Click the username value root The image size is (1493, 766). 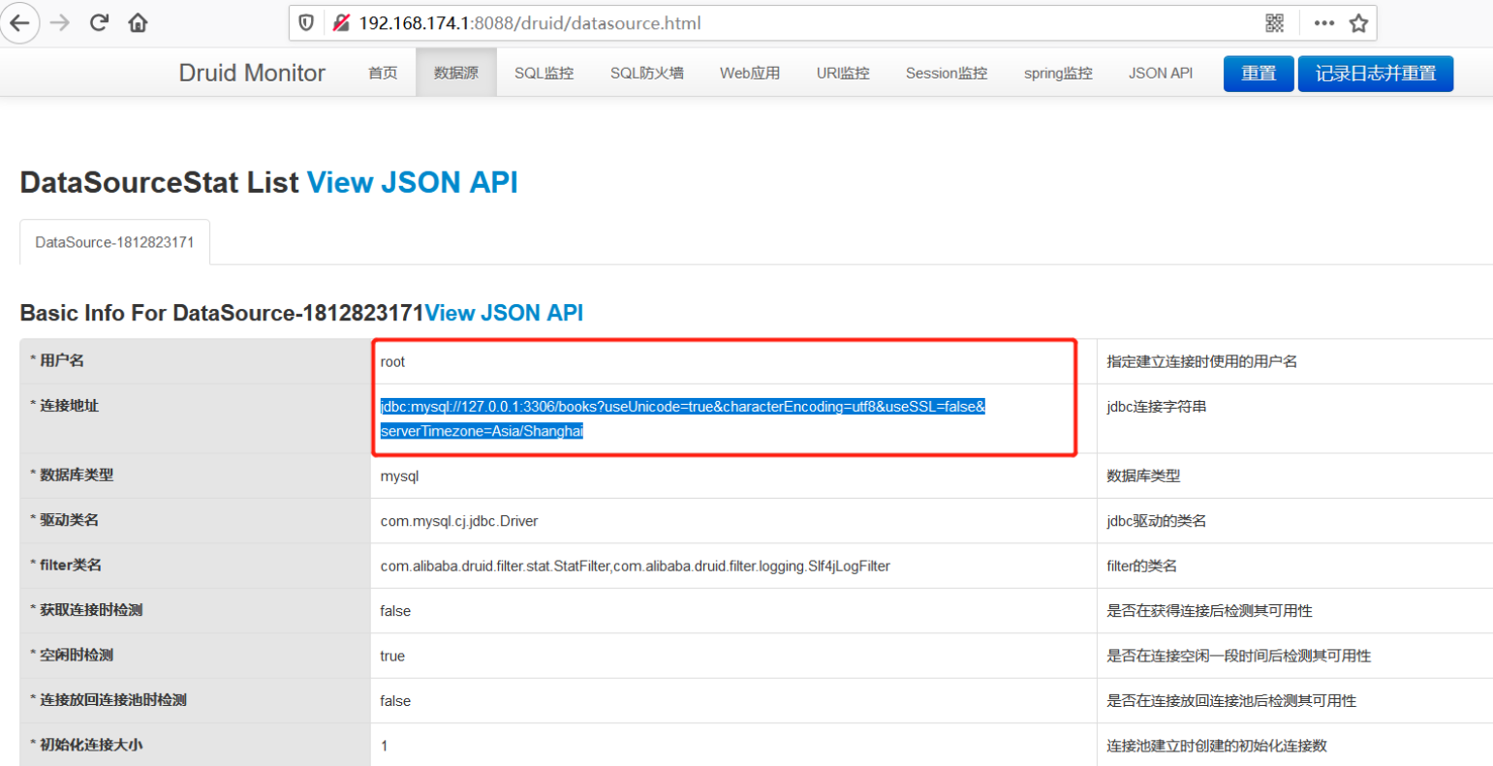[392, 361]
